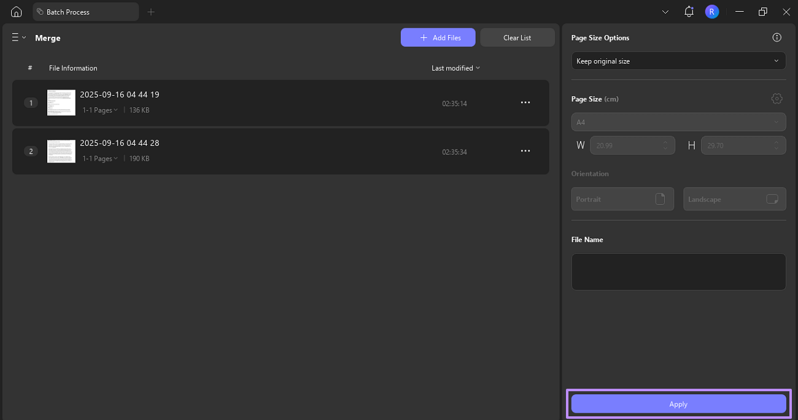
Task: Go to the Home screen icon
Action: pyautogui.click(x=17, y=12)
